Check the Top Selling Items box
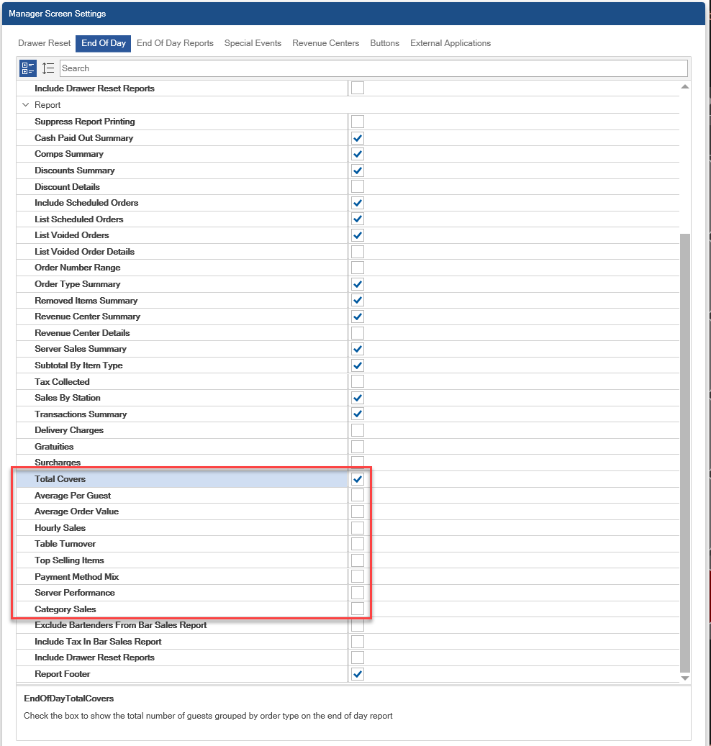711x746 pixels. pos(358,560)
